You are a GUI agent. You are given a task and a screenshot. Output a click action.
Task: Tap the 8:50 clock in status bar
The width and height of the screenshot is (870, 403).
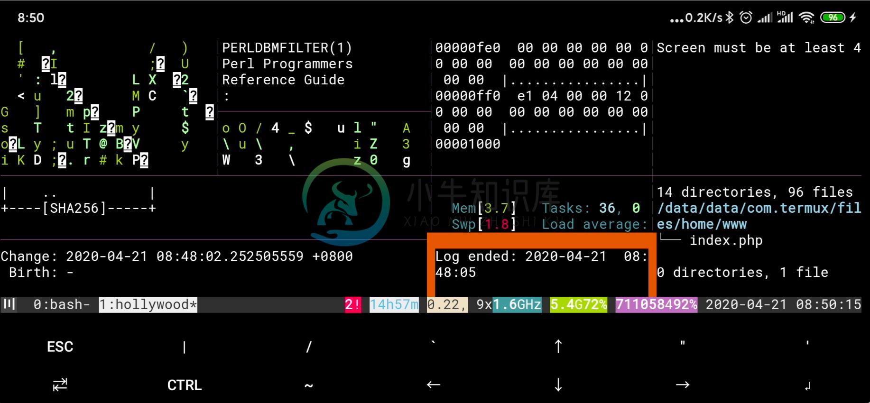[x=31, y=18]
